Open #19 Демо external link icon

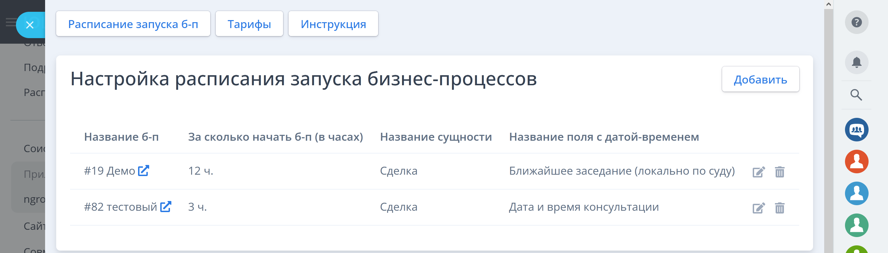(x=144, y=171)
